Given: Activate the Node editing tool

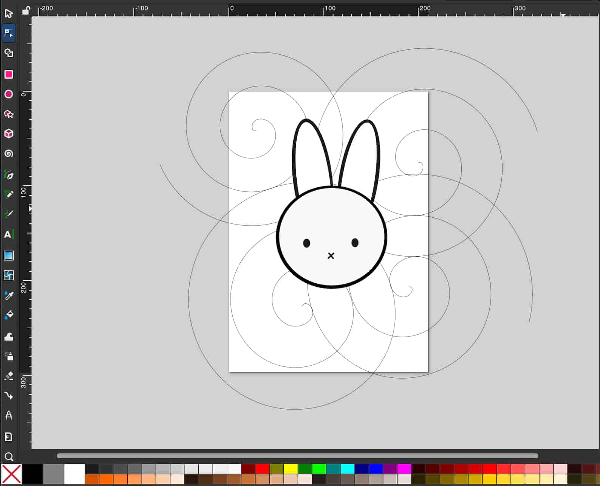Looking at the screenshot, I should click(9, 33).
